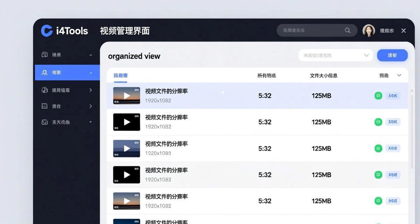Open the i4Tools logo icon
The width and height of the screenshot is (420, 224).
tap(46, 30)
